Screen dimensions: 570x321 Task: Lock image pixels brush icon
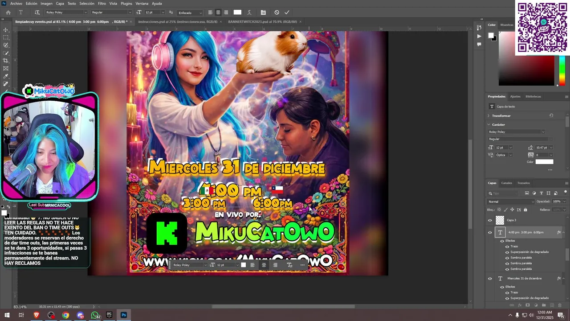point(505,210)
